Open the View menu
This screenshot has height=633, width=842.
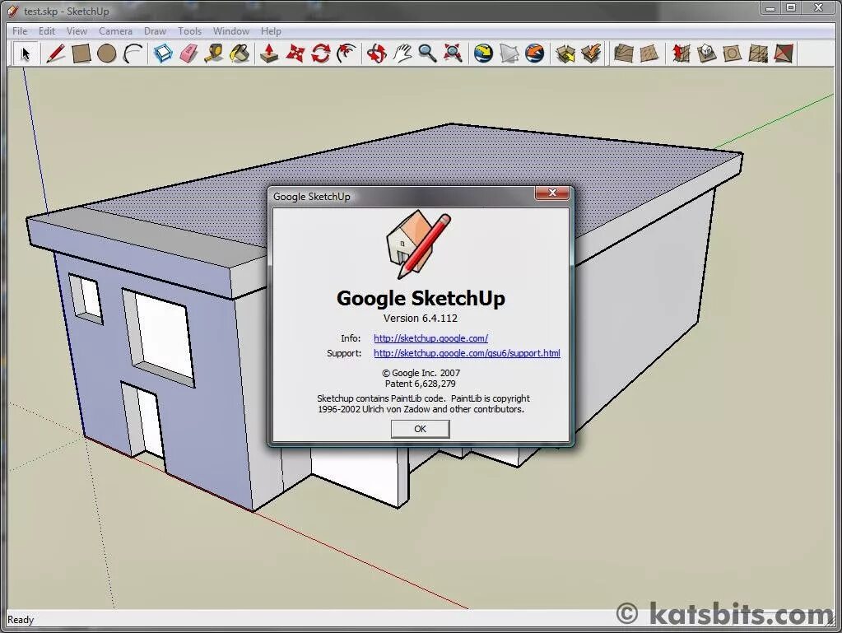point(77,31)
